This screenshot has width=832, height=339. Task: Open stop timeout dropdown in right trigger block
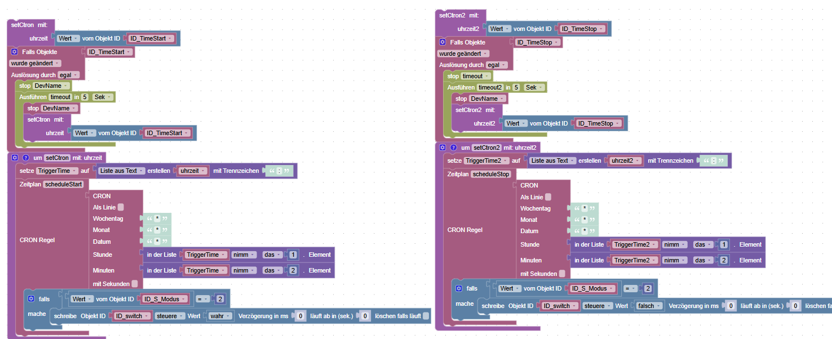click(476, 76)
